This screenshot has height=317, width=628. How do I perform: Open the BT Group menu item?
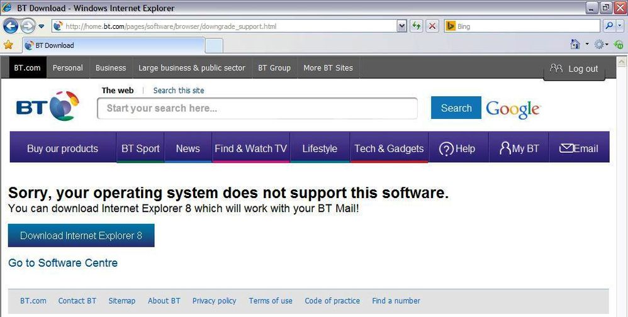pos(274,68)
